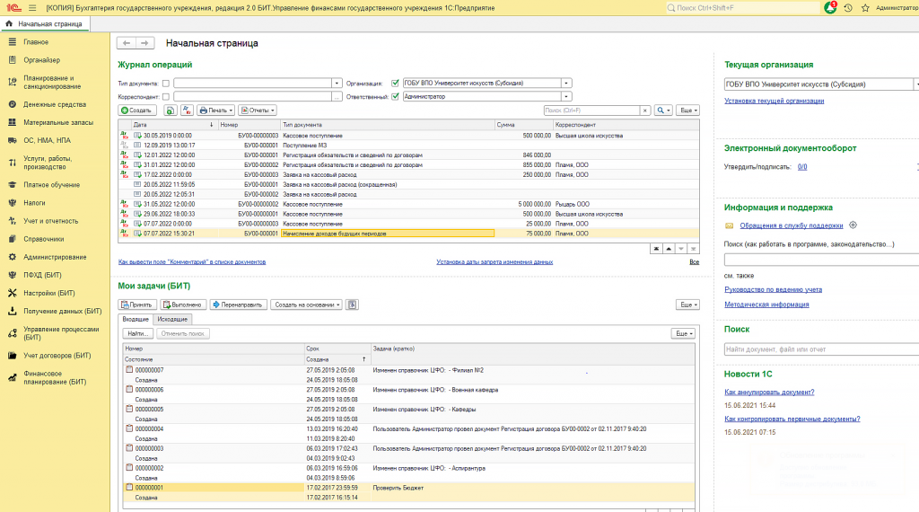Open Еще menu in journal toolbar

687,110
